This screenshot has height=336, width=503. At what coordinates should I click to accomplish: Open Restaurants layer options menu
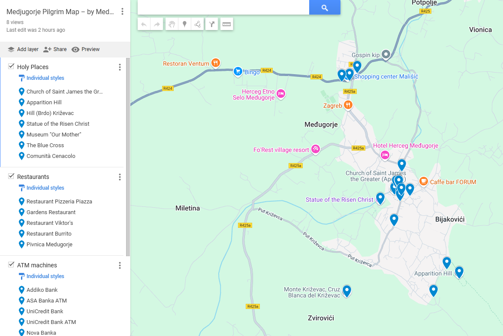point(120,177)
